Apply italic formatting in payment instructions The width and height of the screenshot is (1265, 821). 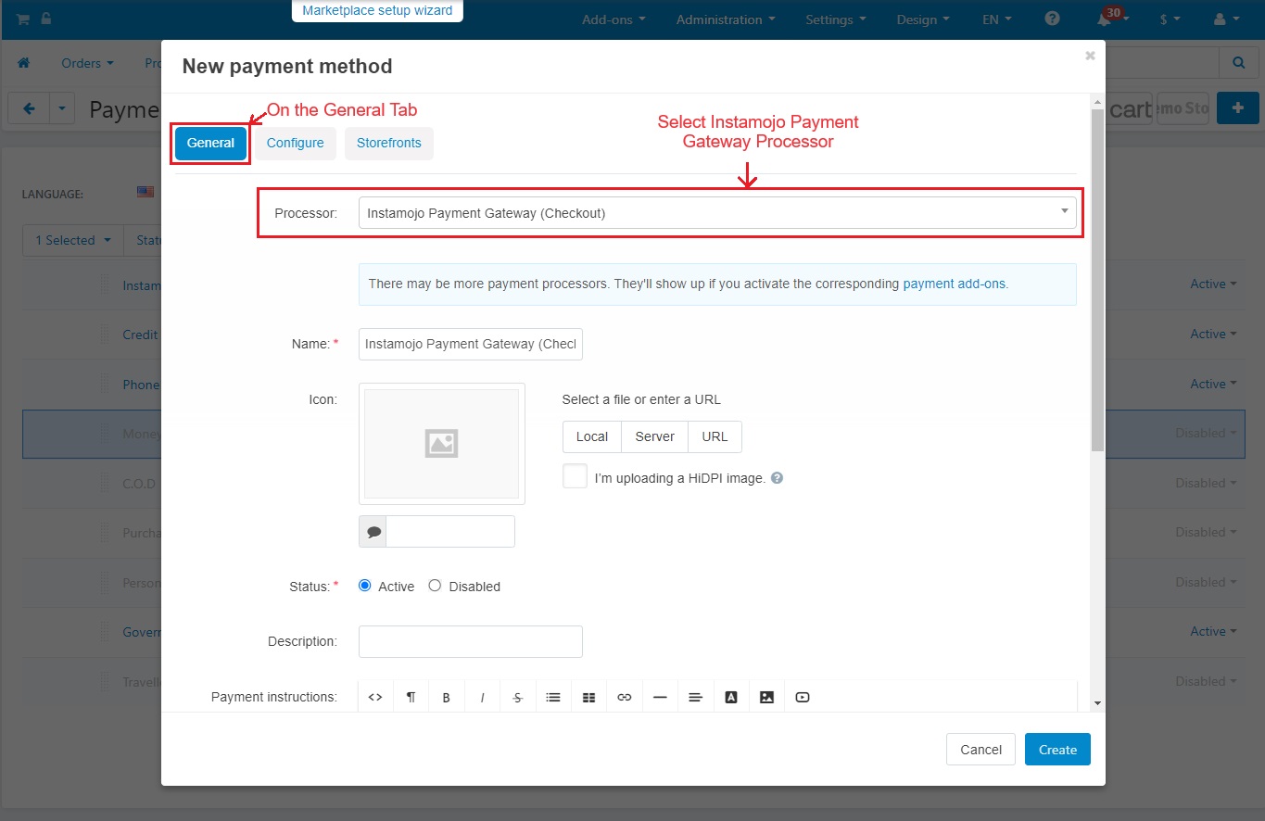(482, 698)
